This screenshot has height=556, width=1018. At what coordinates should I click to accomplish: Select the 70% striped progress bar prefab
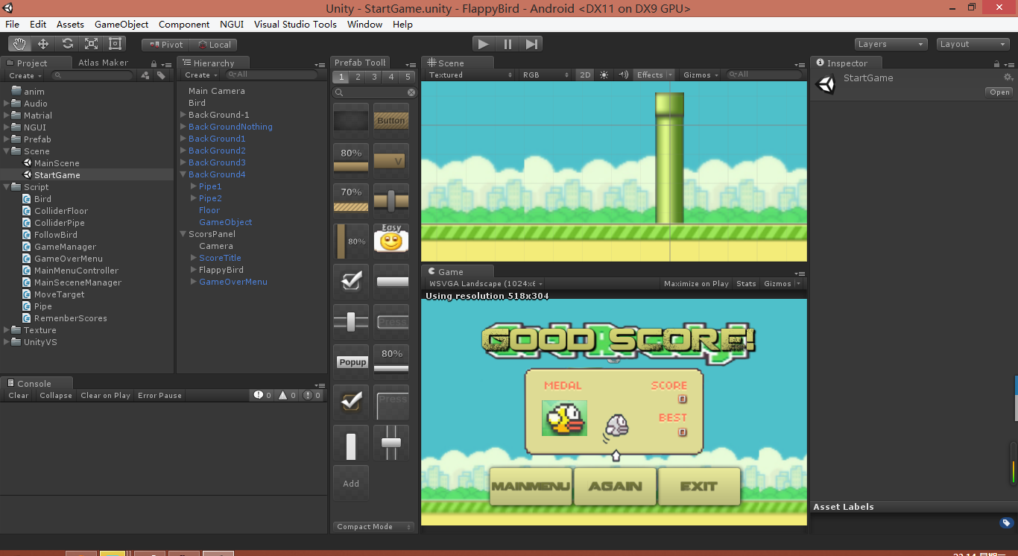click(351, 200)
